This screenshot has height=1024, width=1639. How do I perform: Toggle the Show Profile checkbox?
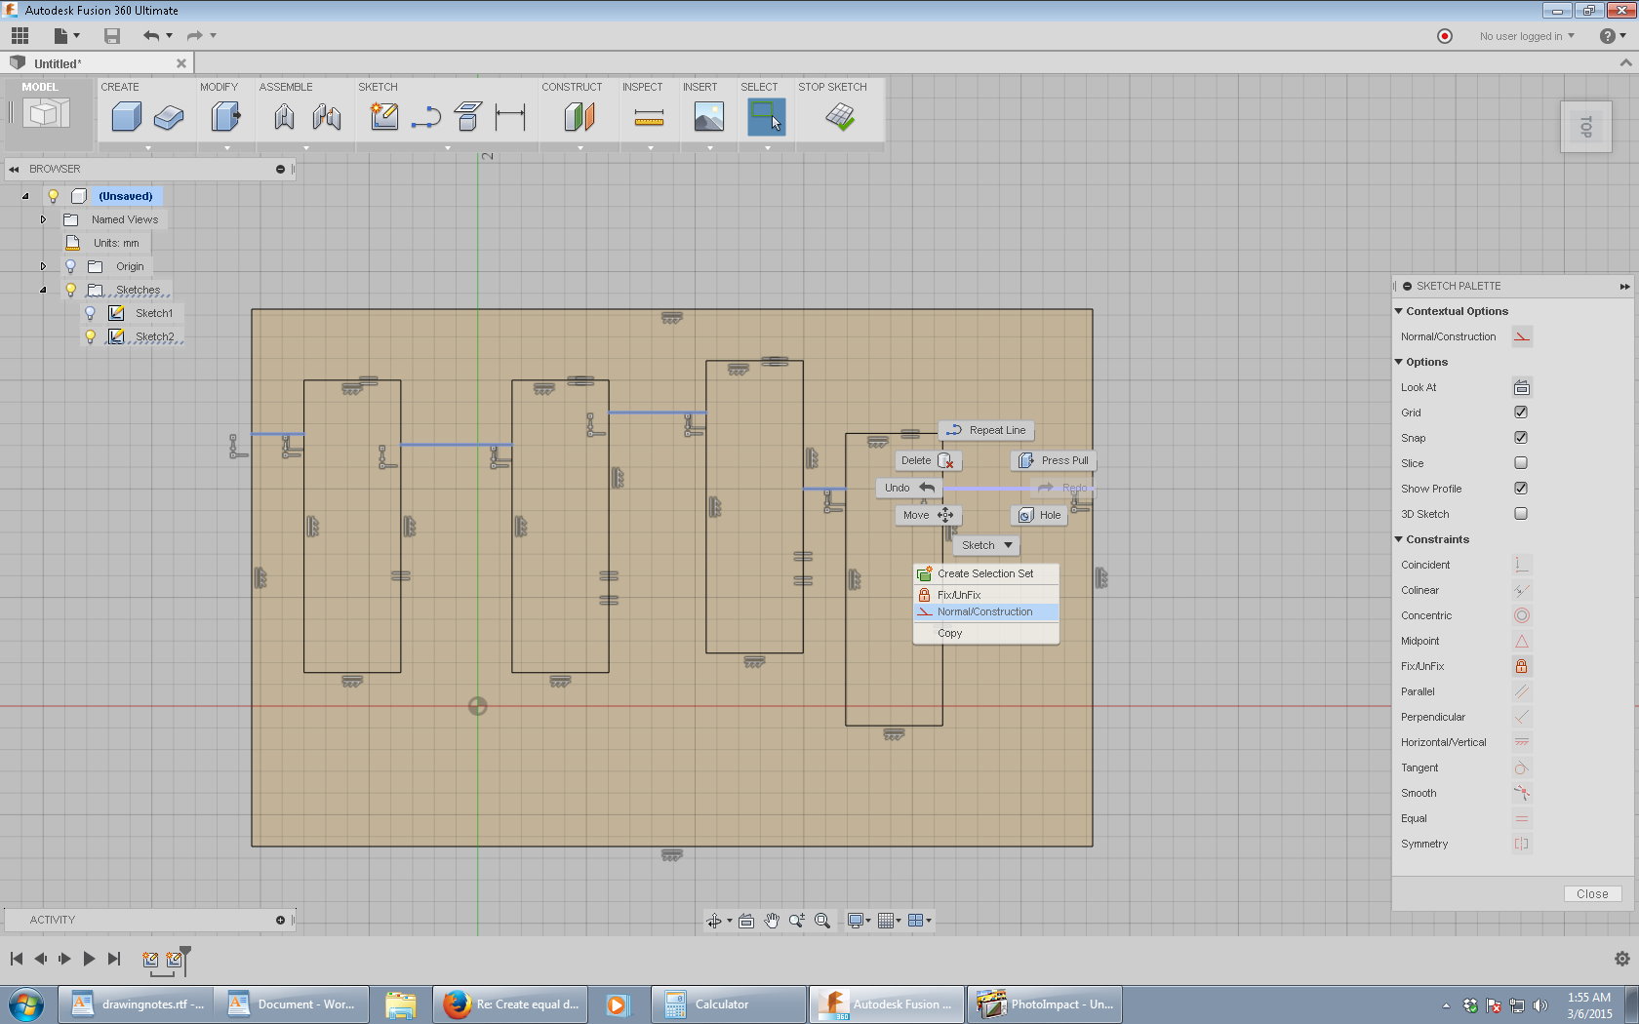click(1521, 489)
